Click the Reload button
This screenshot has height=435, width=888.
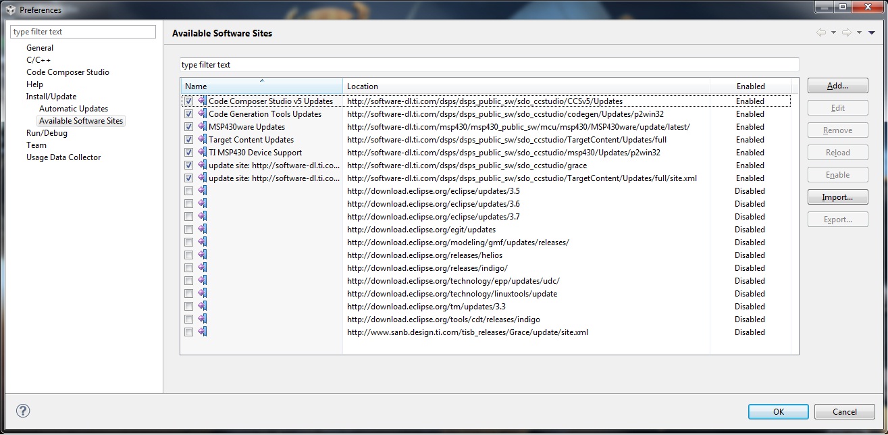tap(837, 152)
